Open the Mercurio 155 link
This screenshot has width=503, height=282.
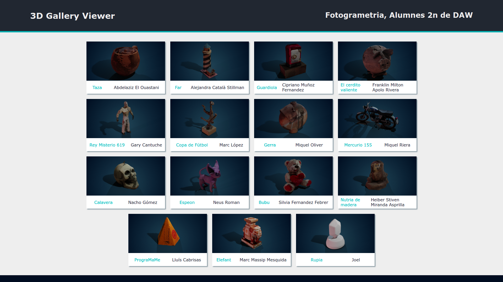click(358, 145)
